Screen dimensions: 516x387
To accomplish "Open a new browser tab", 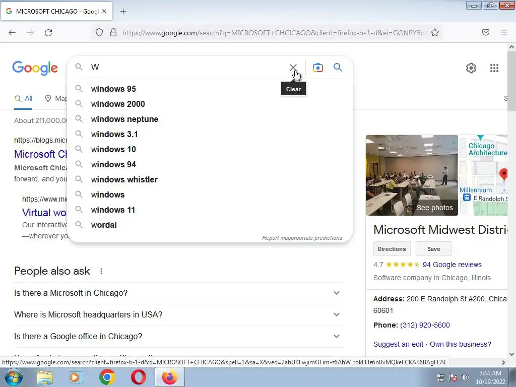I will [x=123, y=12].
